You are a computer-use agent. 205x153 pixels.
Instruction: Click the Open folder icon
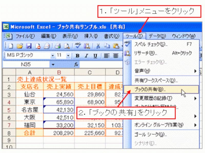[20, 46]
